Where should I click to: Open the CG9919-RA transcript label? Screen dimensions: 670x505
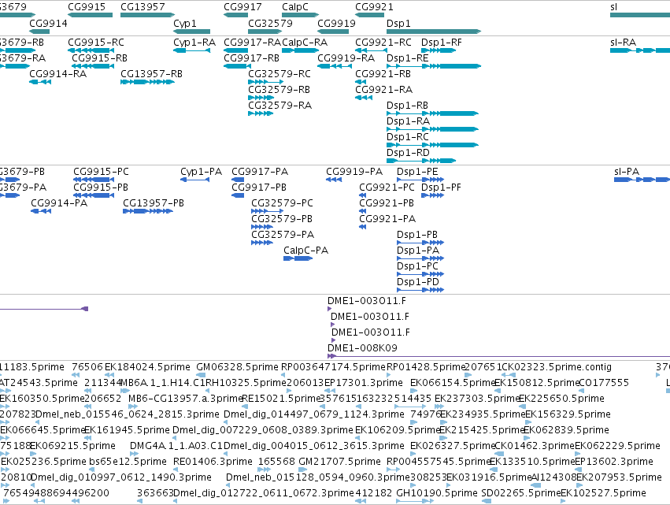346,58
